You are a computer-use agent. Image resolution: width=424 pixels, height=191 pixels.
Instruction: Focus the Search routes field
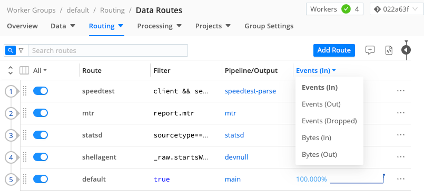(108, 50)
